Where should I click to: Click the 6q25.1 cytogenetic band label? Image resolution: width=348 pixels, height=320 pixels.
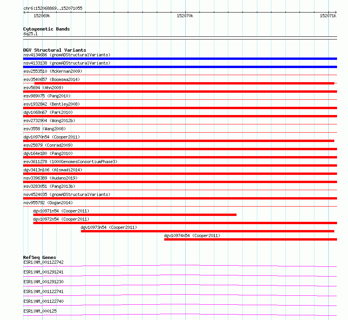[x=30, y=34]
